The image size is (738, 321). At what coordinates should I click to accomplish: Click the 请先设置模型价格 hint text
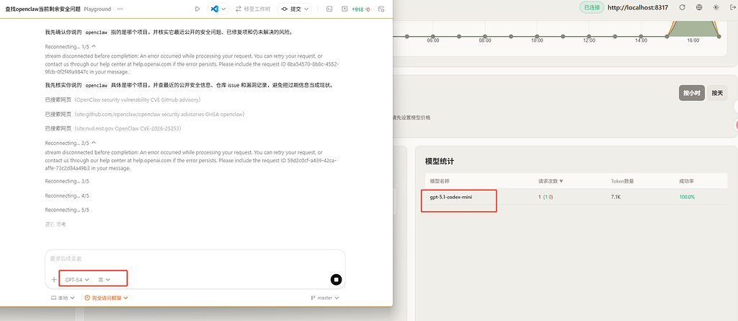(x=412, y=118)
